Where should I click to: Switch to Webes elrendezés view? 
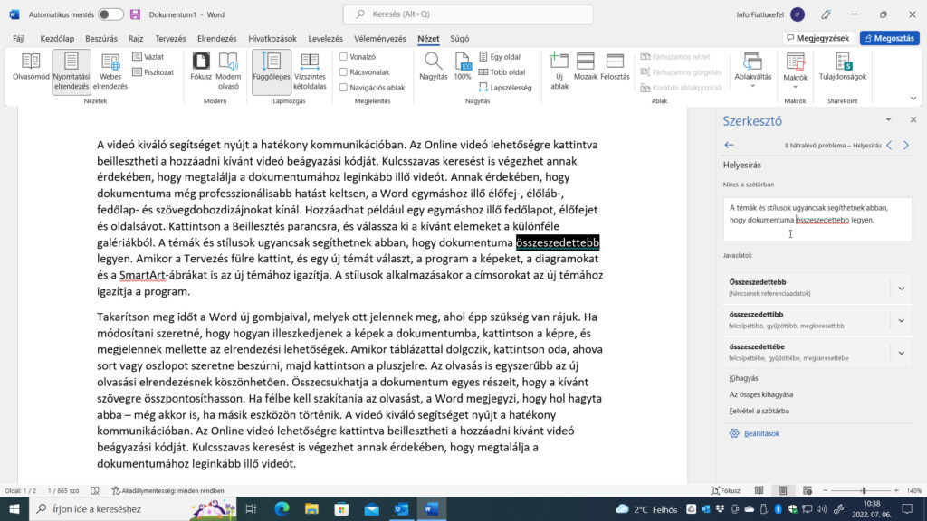click(110, 71)
